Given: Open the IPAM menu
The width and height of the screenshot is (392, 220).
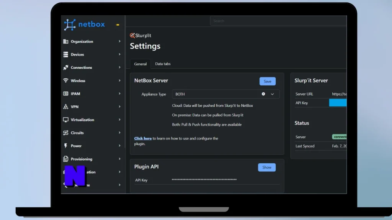Looking at the screenshot, I should pos(92,94).
